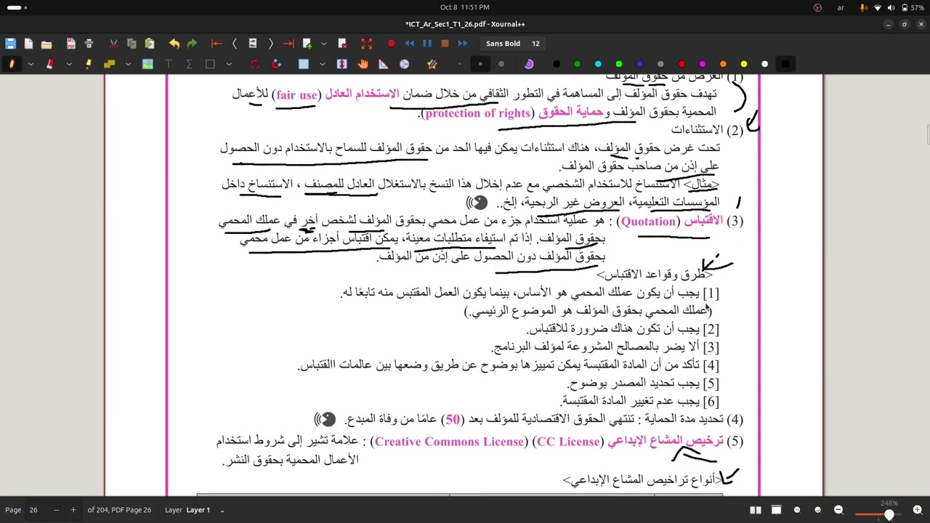Go to the previous page
Image resolution: width=930 pixels, height=523 pixels.
pos(235,44)
